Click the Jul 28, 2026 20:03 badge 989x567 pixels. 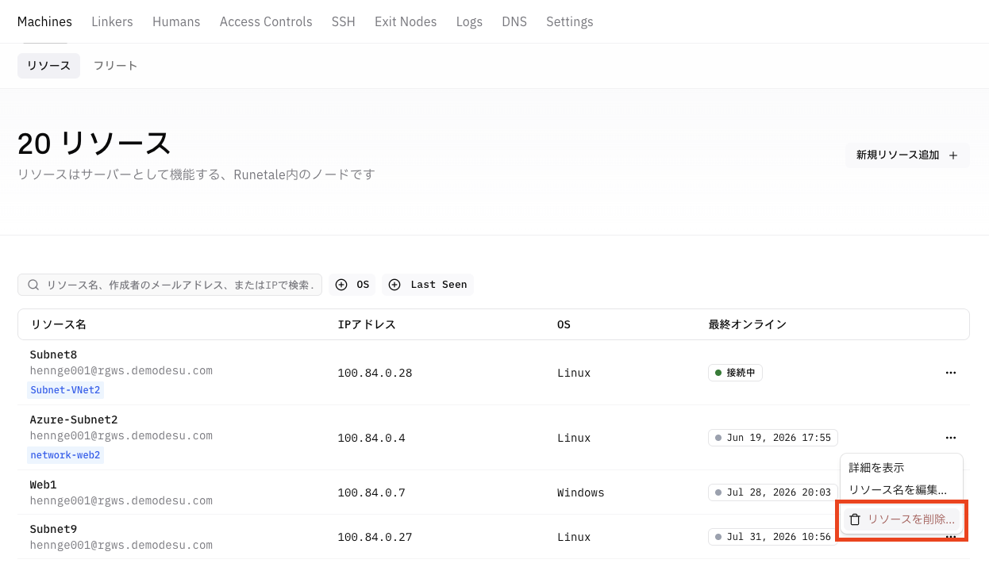(773, 492)
